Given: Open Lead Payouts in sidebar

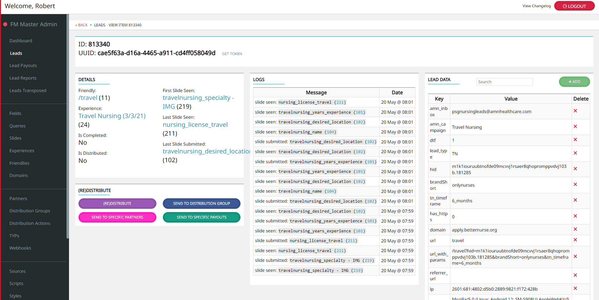Looking at the screenshot, I should tap(23, 65).
